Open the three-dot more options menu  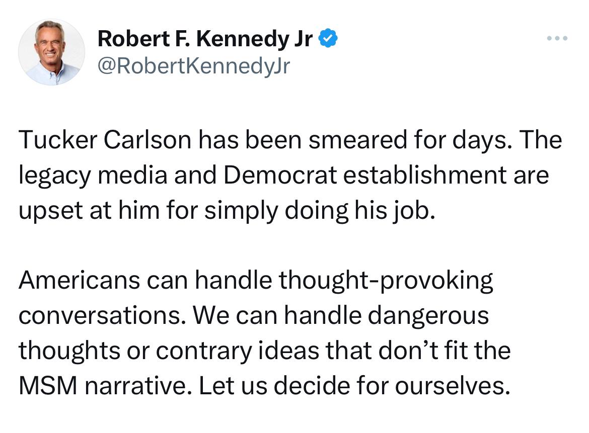click(557, 38)
